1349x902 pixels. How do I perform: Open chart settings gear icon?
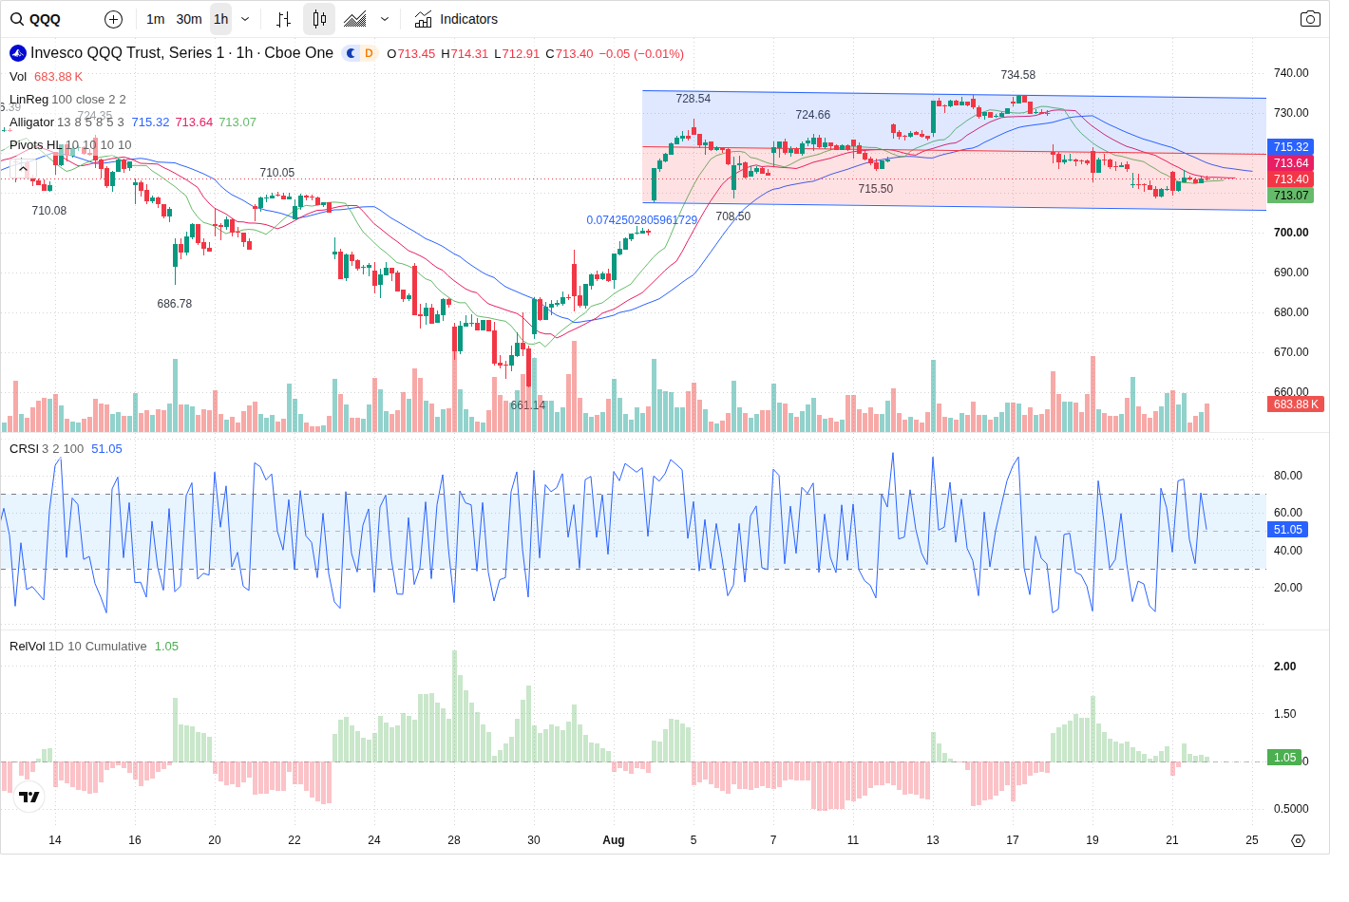click(x=1298, y=840)
